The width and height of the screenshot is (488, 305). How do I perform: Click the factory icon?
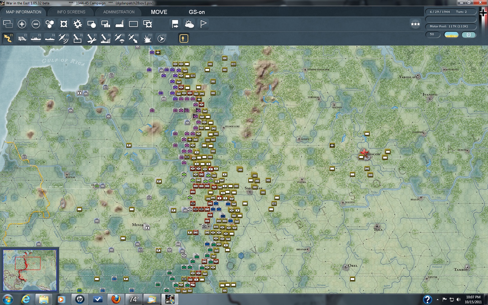[x=119, y=24]
